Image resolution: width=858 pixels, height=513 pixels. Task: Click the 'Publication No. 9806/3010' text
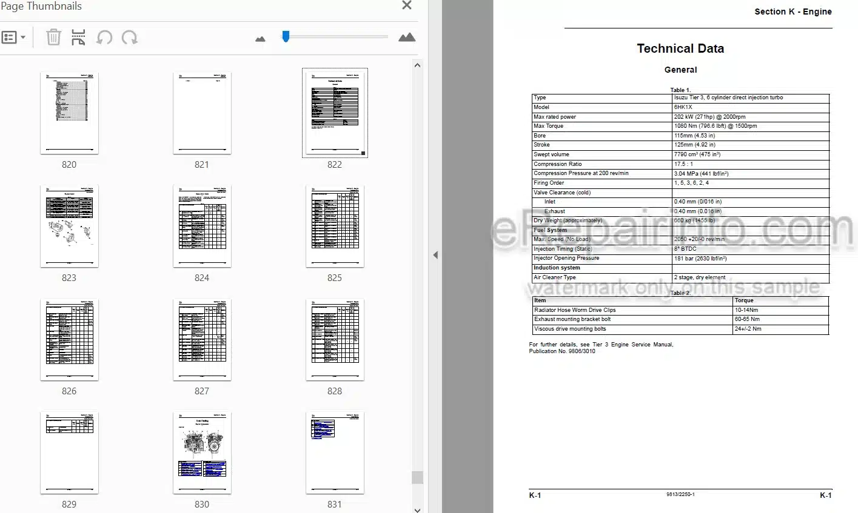point(562,351)
